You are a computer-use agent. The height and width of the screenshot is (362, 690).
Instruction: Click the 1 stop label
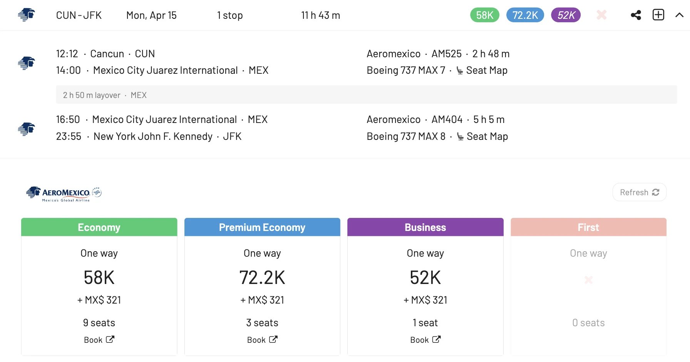click(x=230, y=15)
